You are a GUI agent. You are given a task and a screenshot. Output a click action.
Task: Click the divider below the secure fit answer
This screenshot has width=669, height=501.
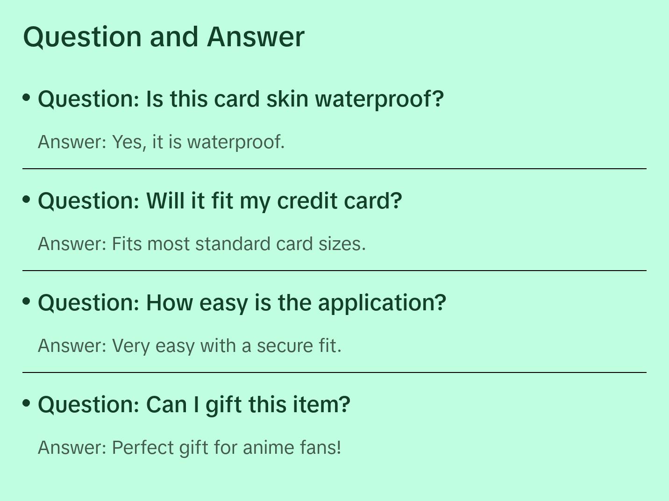pos(334,372)
